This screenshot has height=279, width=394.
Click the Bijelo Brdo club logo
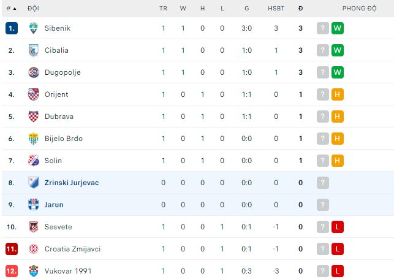(34, 139)
